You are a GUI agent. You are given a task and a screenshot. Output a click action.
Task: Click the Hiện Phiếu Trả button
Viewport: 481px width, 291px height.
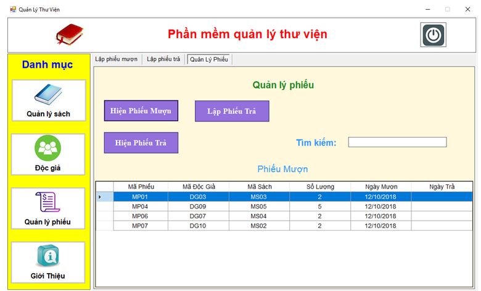tap(141, 142)
